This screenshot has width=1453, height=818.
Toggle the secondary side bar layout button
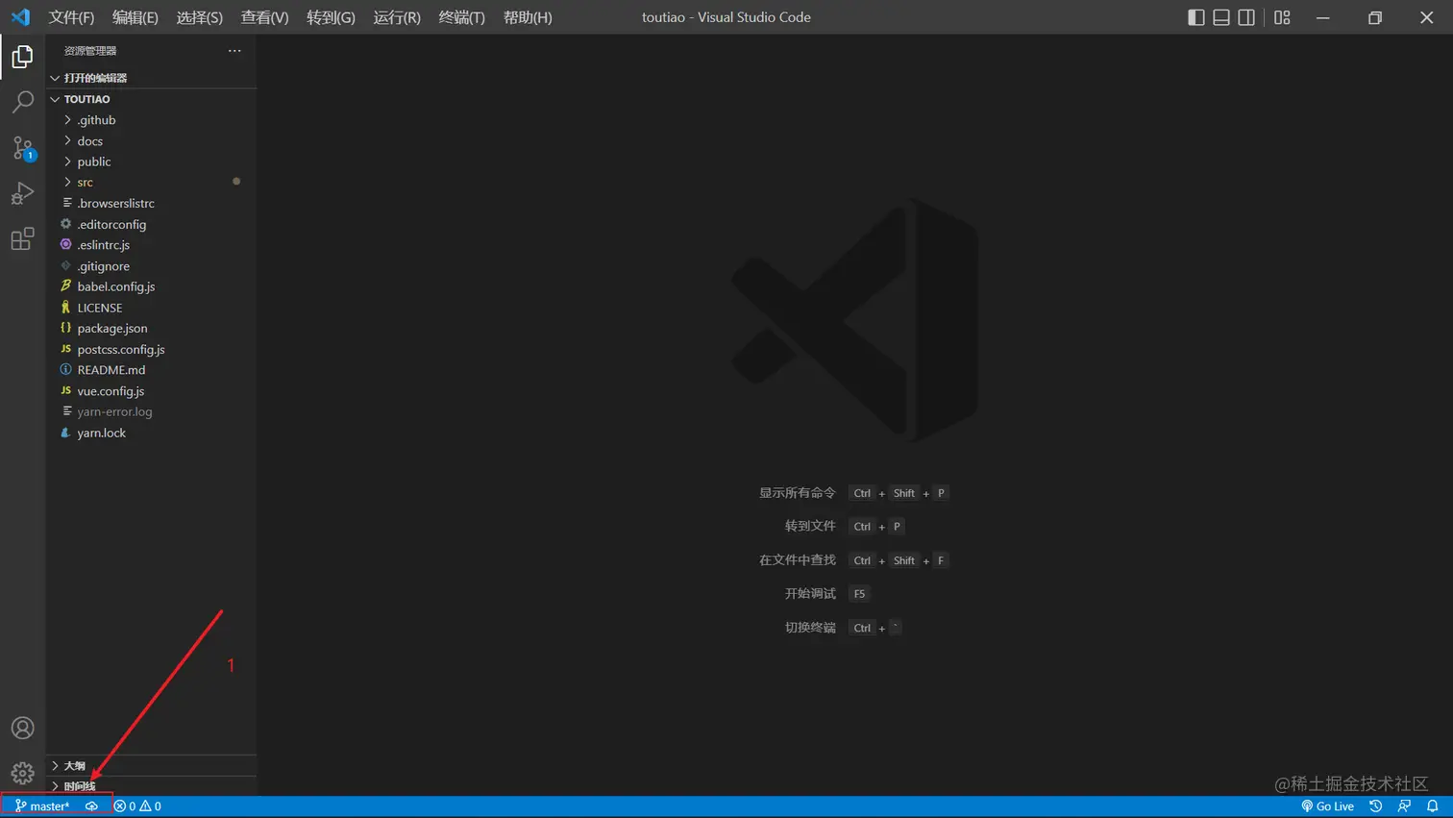pyautogui.click(x=1245, y=17)
